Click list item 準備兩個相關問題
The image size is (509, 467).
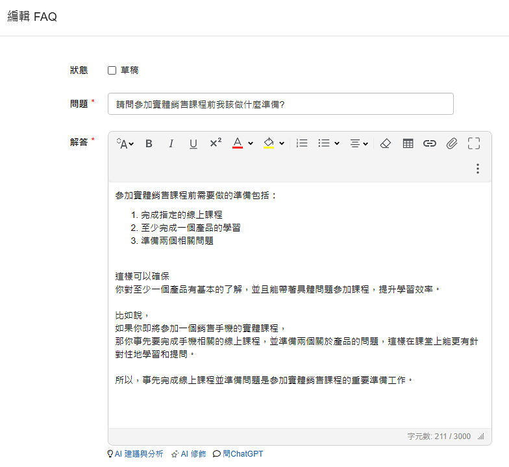177,241
